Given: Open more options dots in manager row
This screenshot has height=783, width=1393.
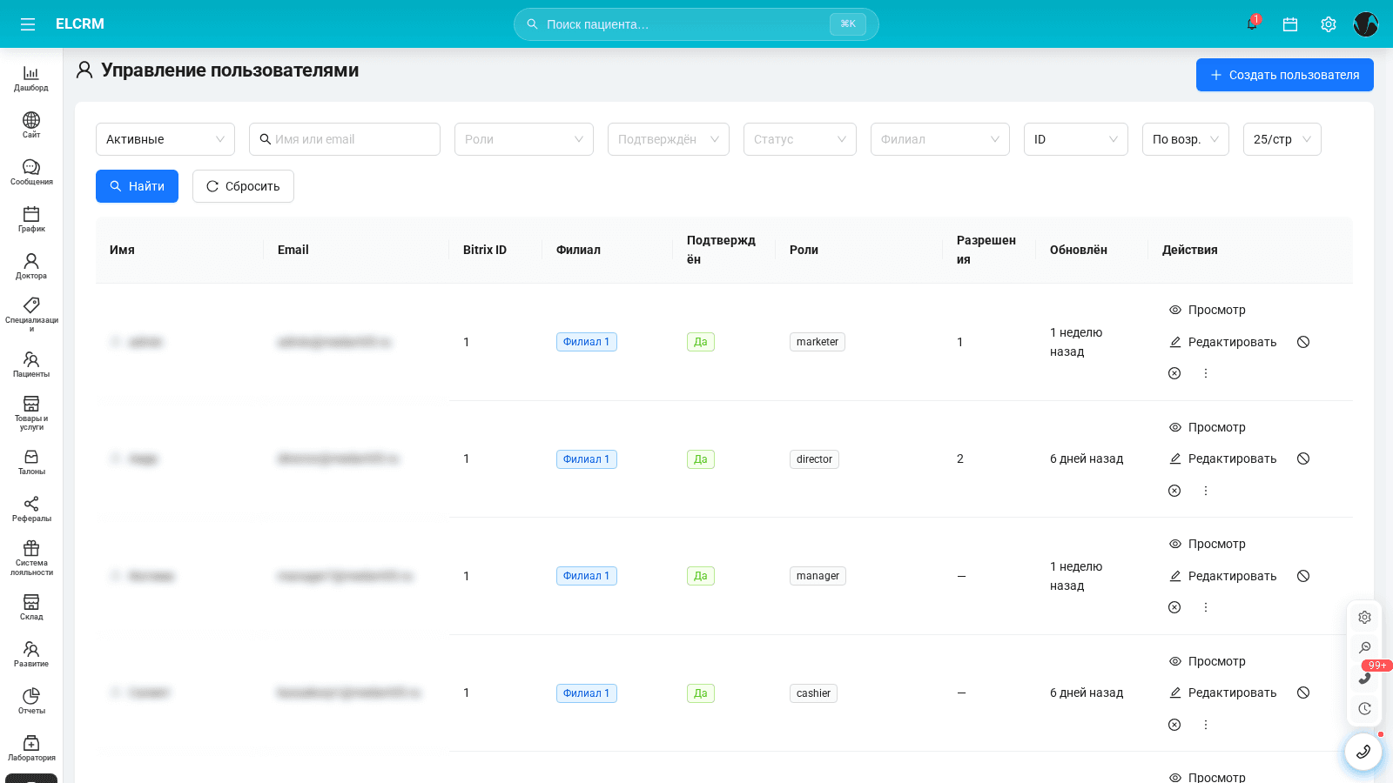Looking at the screenshot, I should [1206, 607].
